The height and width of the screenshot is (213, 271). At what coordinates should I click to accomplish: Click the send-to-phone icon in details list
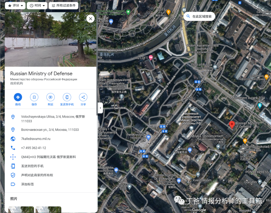[x=13, y=166]
